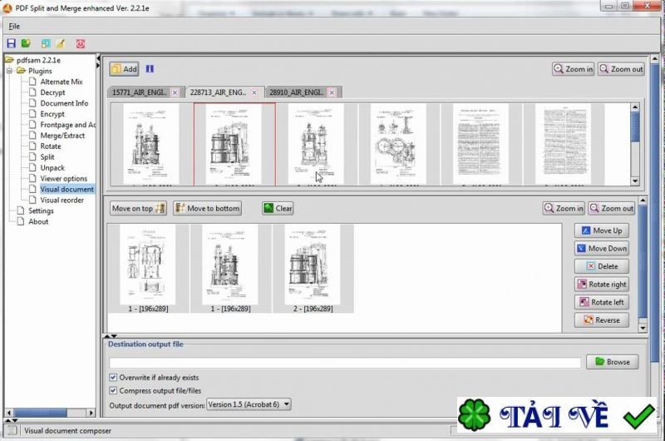665x441 pixels.
Task: Switch to the 228713_AIR_ENG tab
Action: point(218,92)
